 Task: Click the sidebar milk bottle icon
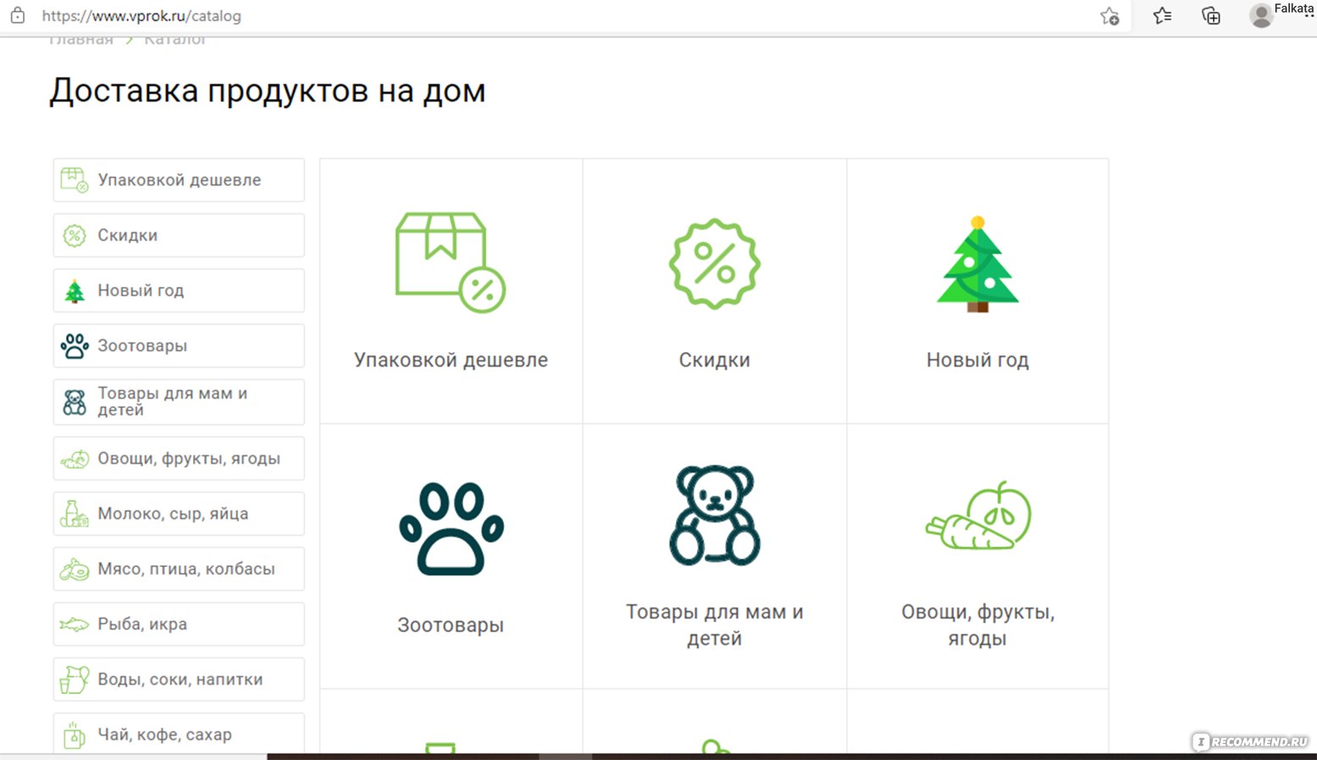[x=75, y=514]
